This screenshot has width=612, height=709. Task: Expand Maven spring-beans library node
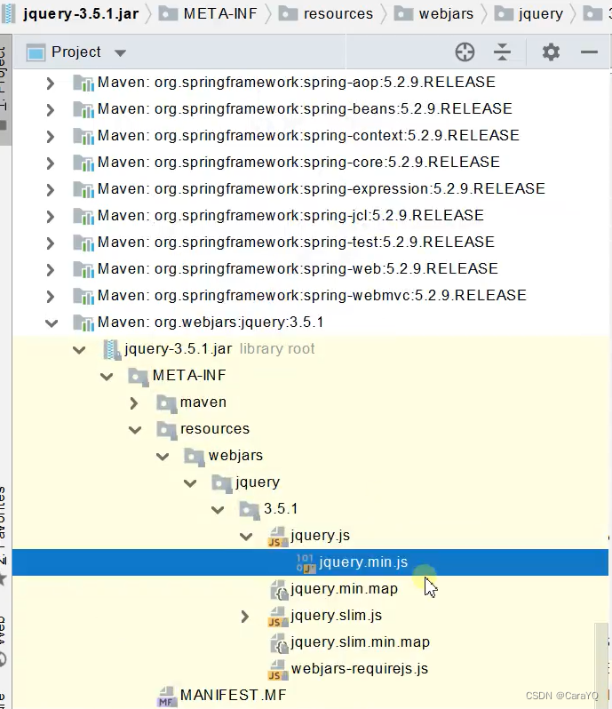50,109
